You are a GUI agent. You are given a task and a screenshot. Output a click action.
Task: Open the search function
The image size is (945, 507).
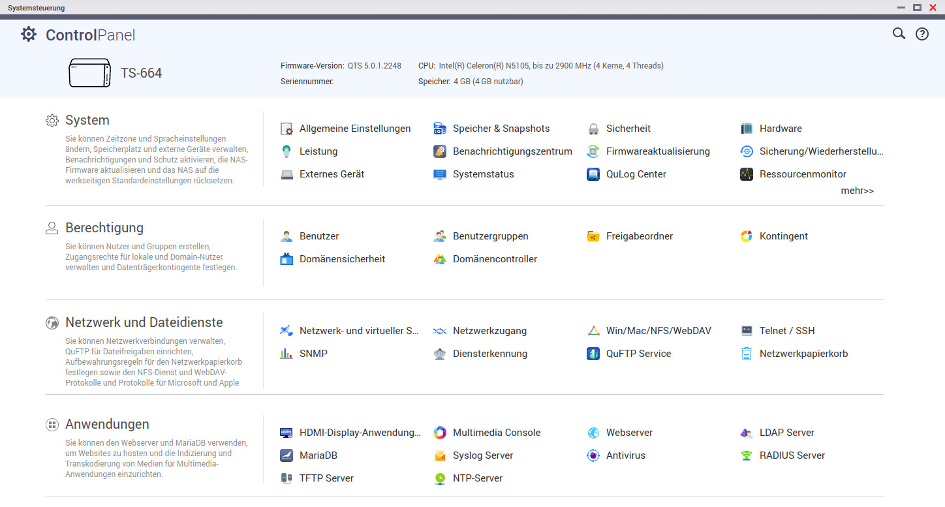(899, 33)
